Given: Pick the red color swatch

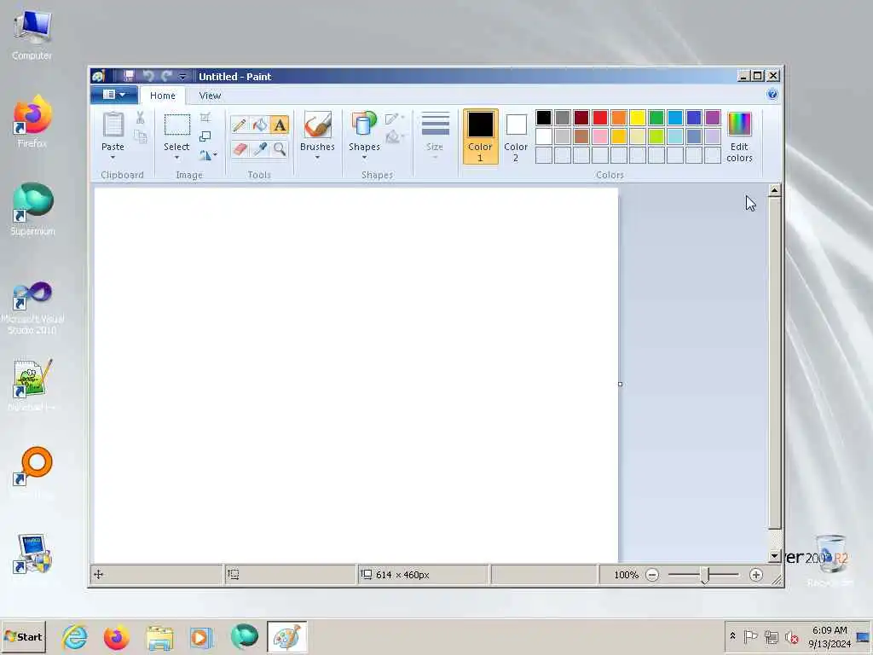Looking at the screenshot, I should 600,118.
